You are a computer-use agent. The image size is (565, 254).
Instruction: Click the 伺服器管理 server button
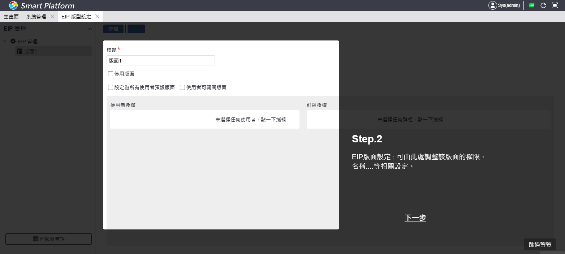[48, 239]
